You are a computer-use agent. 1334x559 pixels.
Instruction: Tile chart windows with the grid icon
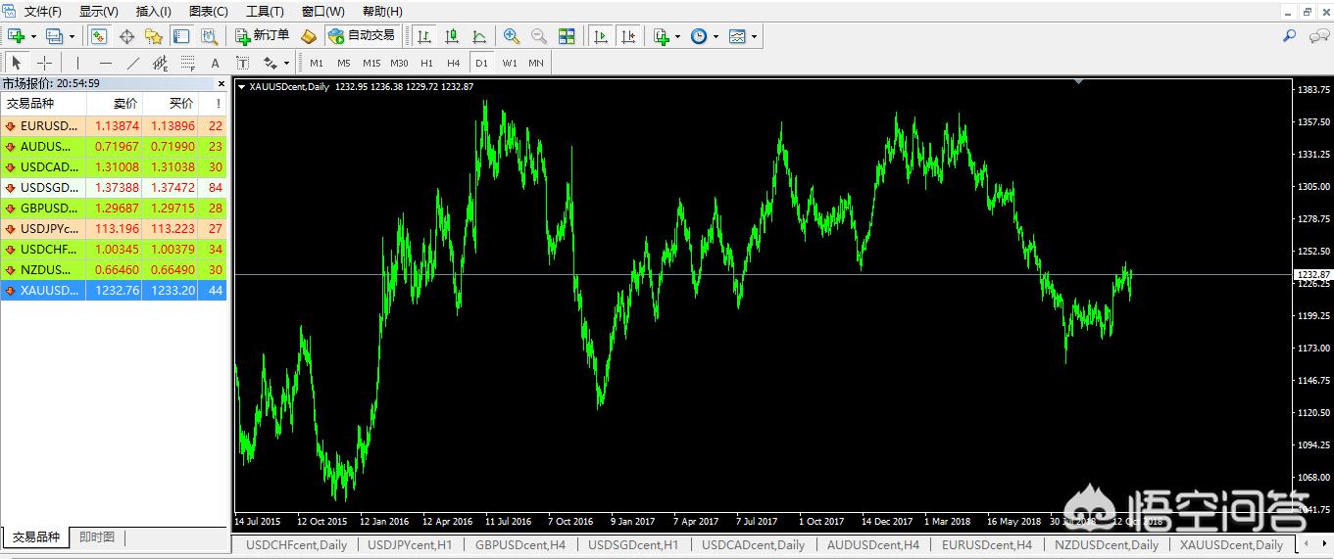click(567, 36)
